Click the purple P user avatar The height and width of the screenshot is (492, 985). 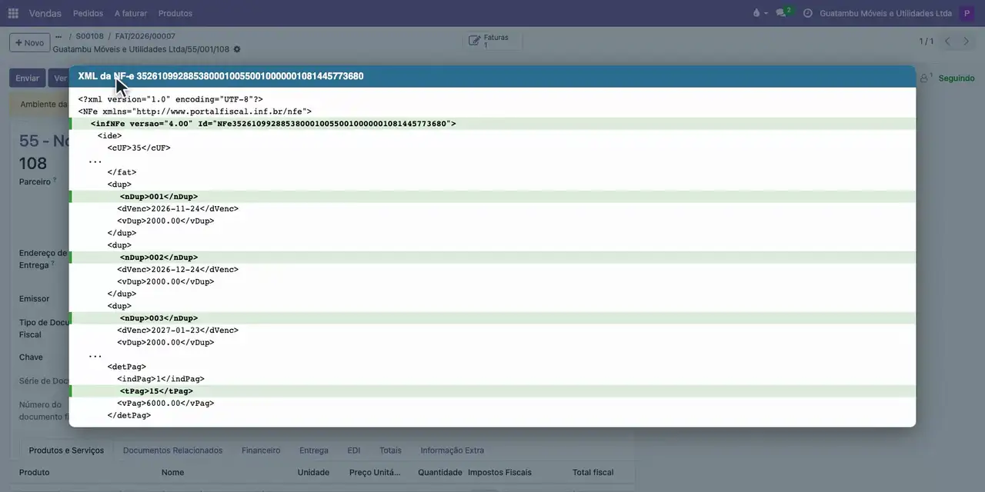click(x=967, y=13)
